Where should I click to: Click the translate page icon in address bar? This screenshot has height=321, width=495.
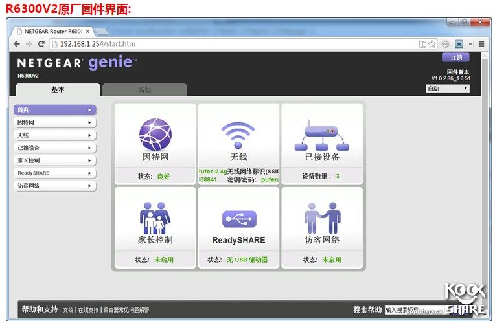(x=422, y=44)
